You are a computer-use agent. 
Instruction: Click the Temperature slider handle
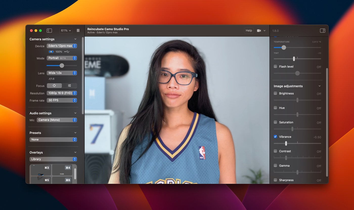pos(284,48)
